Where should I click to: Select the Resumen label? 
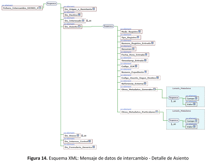click(126, 49)
